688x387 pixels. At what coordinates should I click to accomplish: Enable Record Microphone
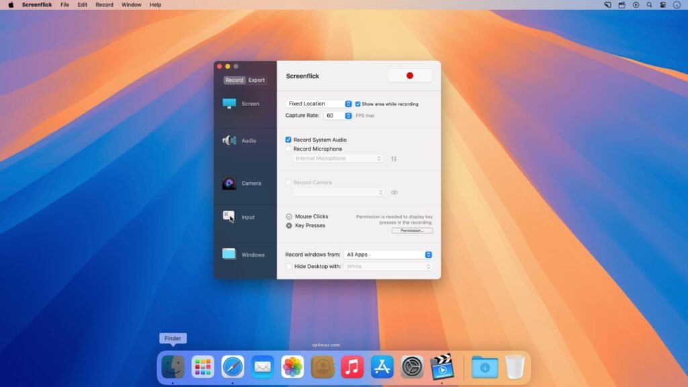coord(288,148)
